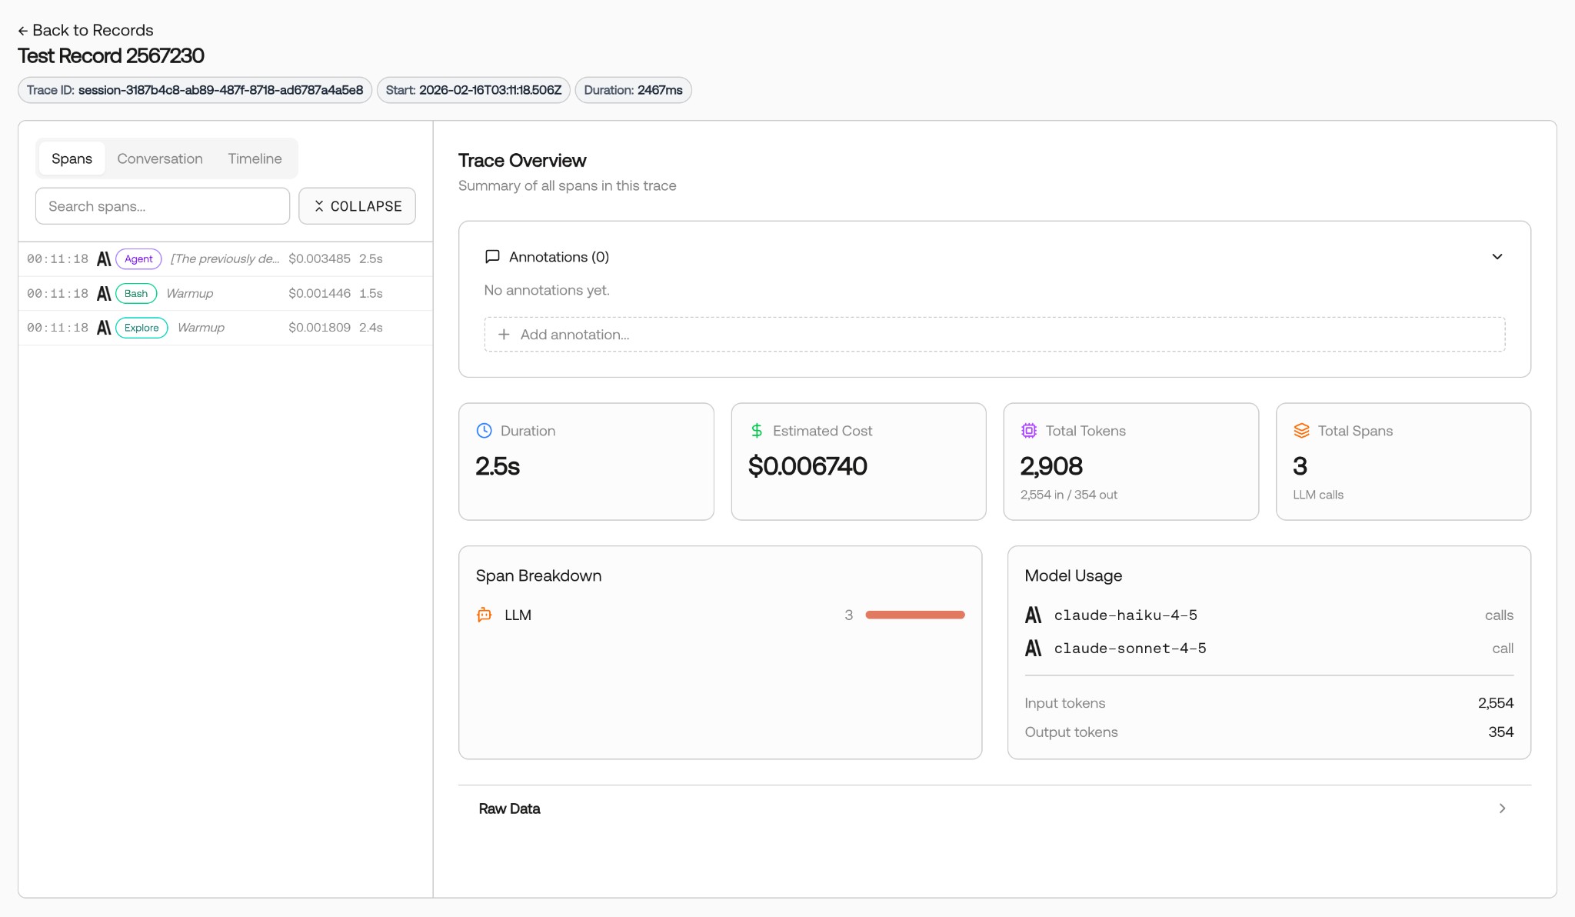This screenshot has width=1575, height=917.
Task: Switch to the Conversation tab
Action: click(160, 158)
